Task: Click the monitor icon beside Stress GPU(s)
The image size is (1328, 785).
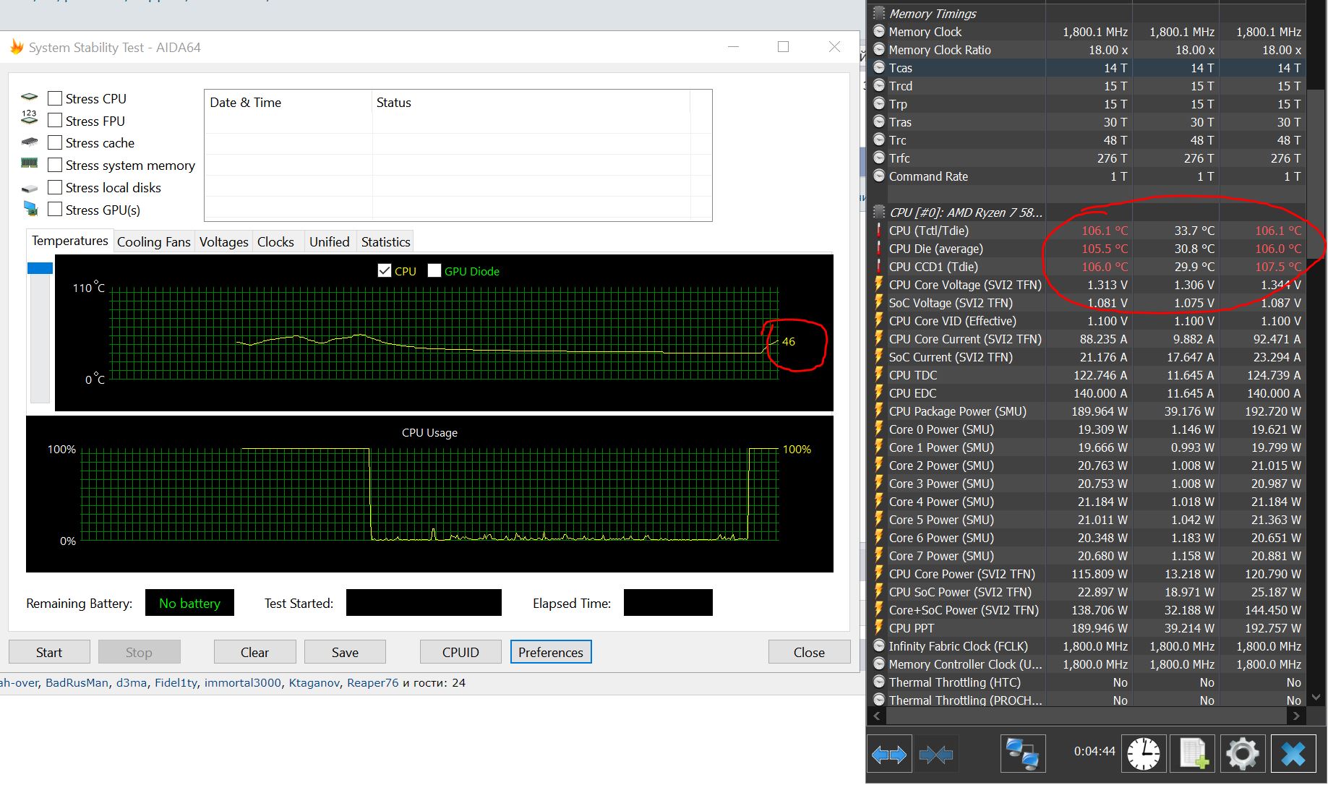Action: [30, 209]
